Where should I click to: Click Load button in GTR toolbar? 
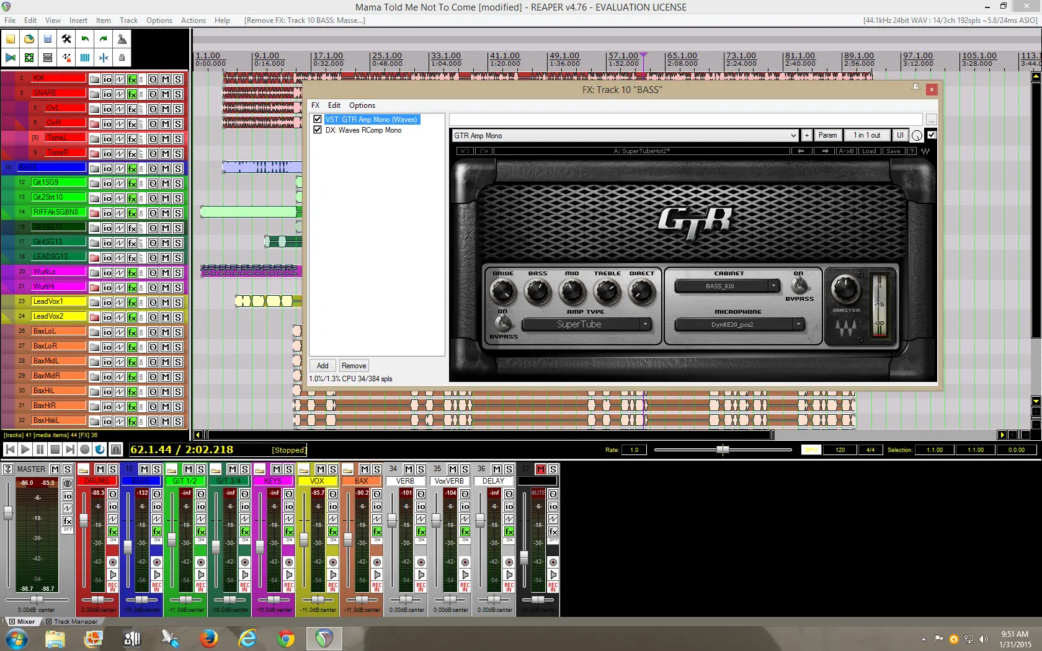pyautogui.click(x=869, y=151)
